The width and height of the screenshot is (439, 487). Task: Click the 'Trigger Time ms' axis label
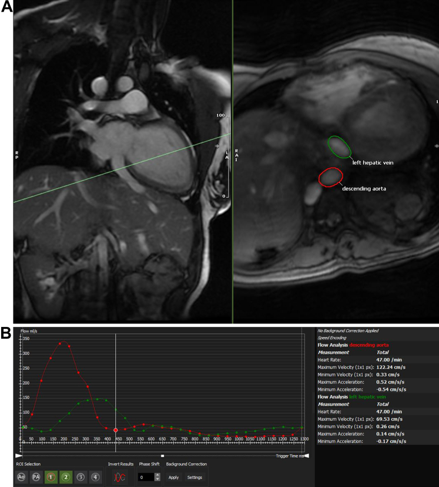[290, 456]
